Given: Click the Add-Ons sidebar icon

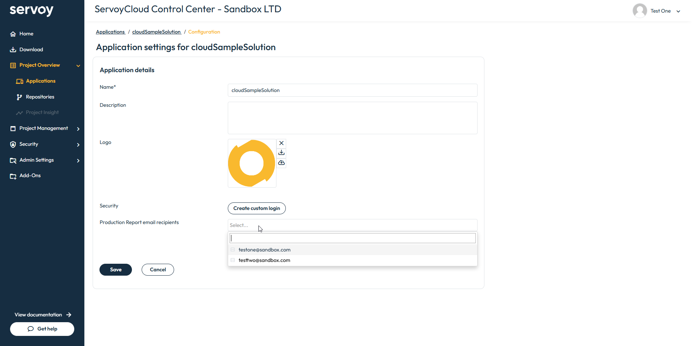Looking at the screenshot, I should point(13,176).
